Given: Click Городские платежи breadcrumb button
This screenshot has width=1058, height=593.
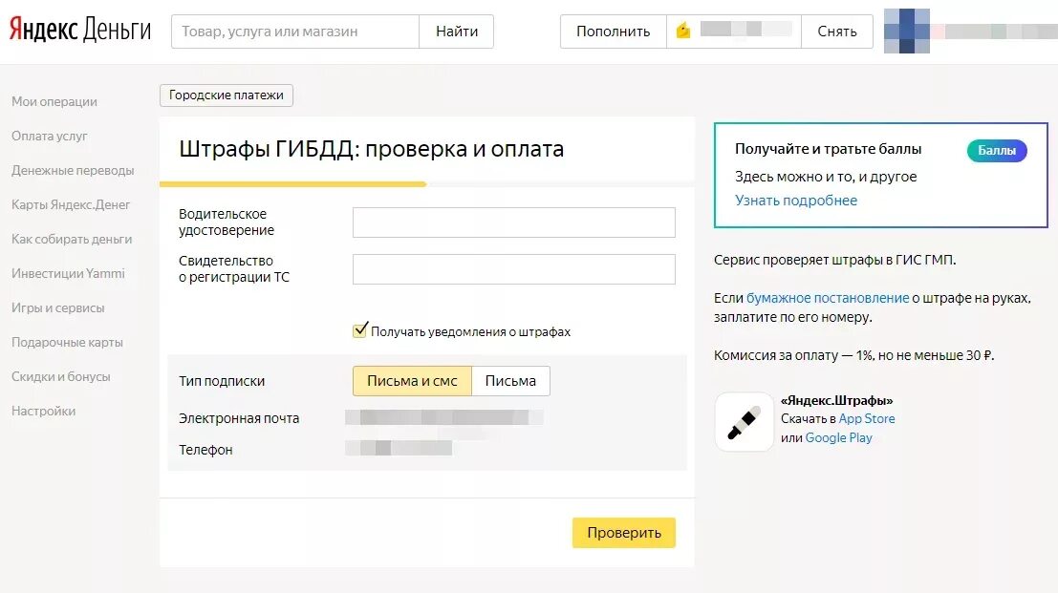Looking at the screenshot, I should 227,95.
